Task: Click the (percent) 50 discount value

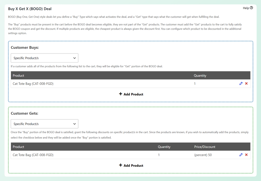Action: pos(203,155)
